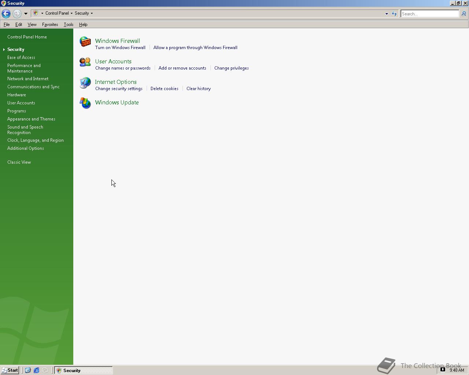
Task: Click the User Accounts people icon
Action: [85, 62]
